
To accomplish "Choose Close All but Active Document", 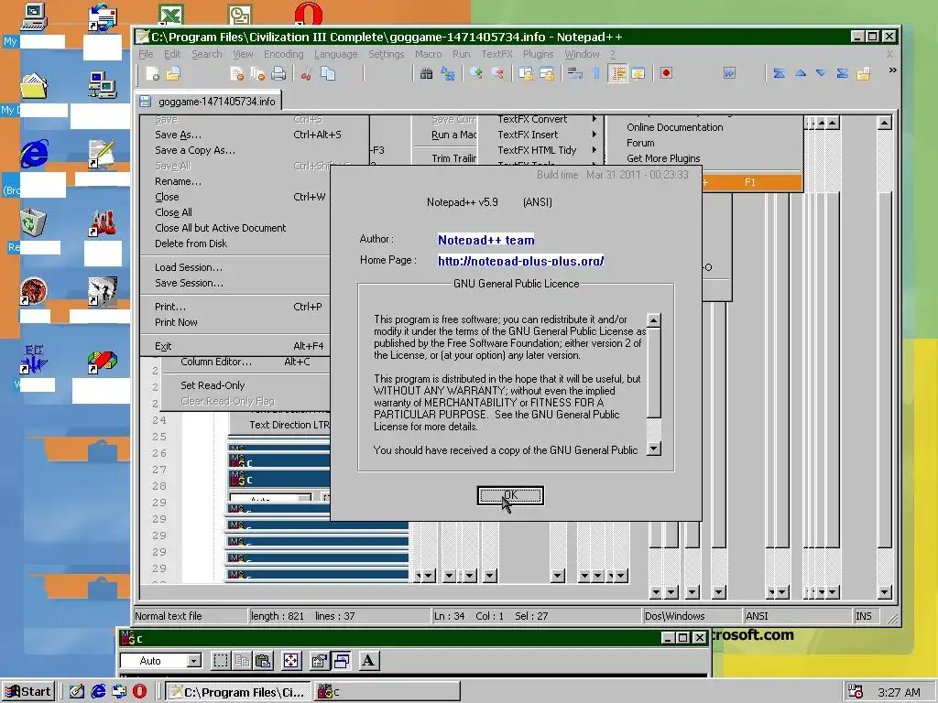I will click(x=236, y=228).
